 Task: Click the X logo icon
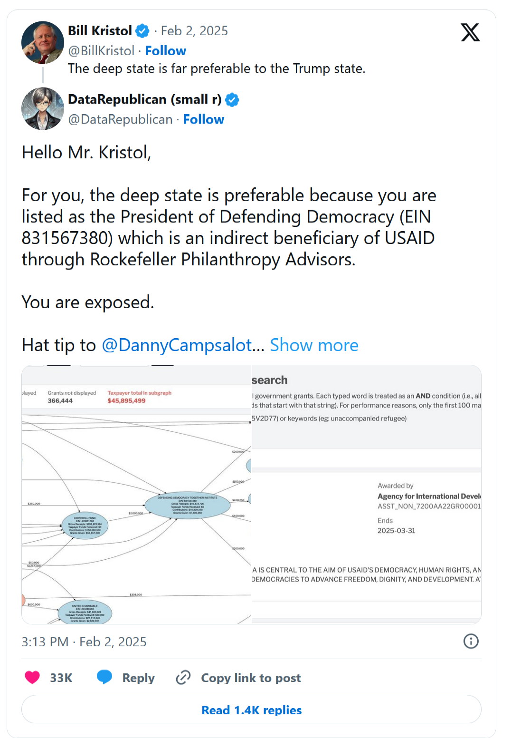click(470, 32)
